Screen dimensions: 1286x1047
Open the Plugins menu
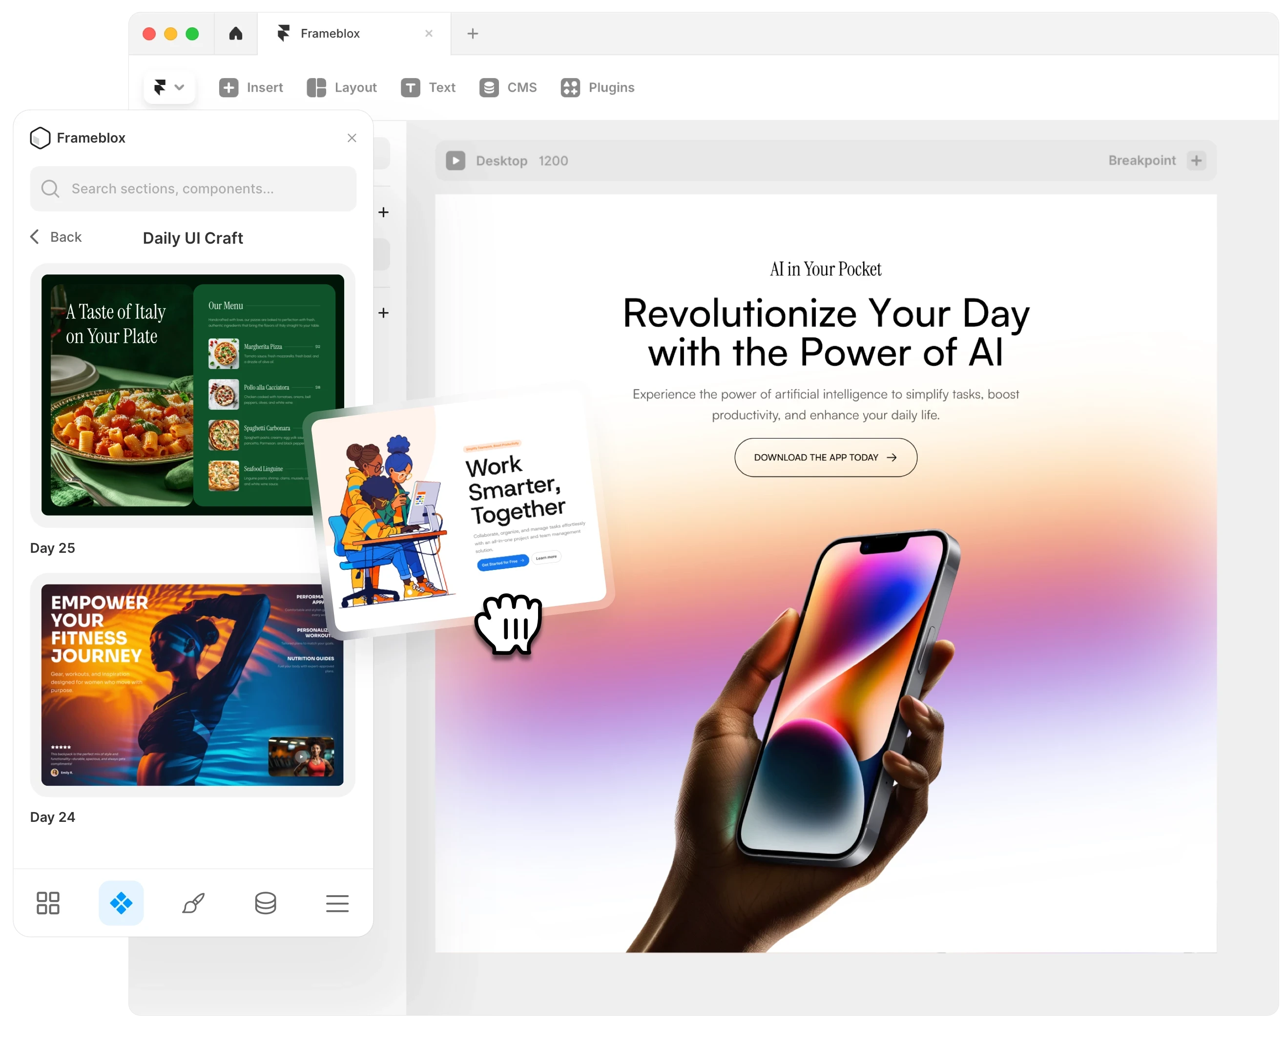(598, 87)
